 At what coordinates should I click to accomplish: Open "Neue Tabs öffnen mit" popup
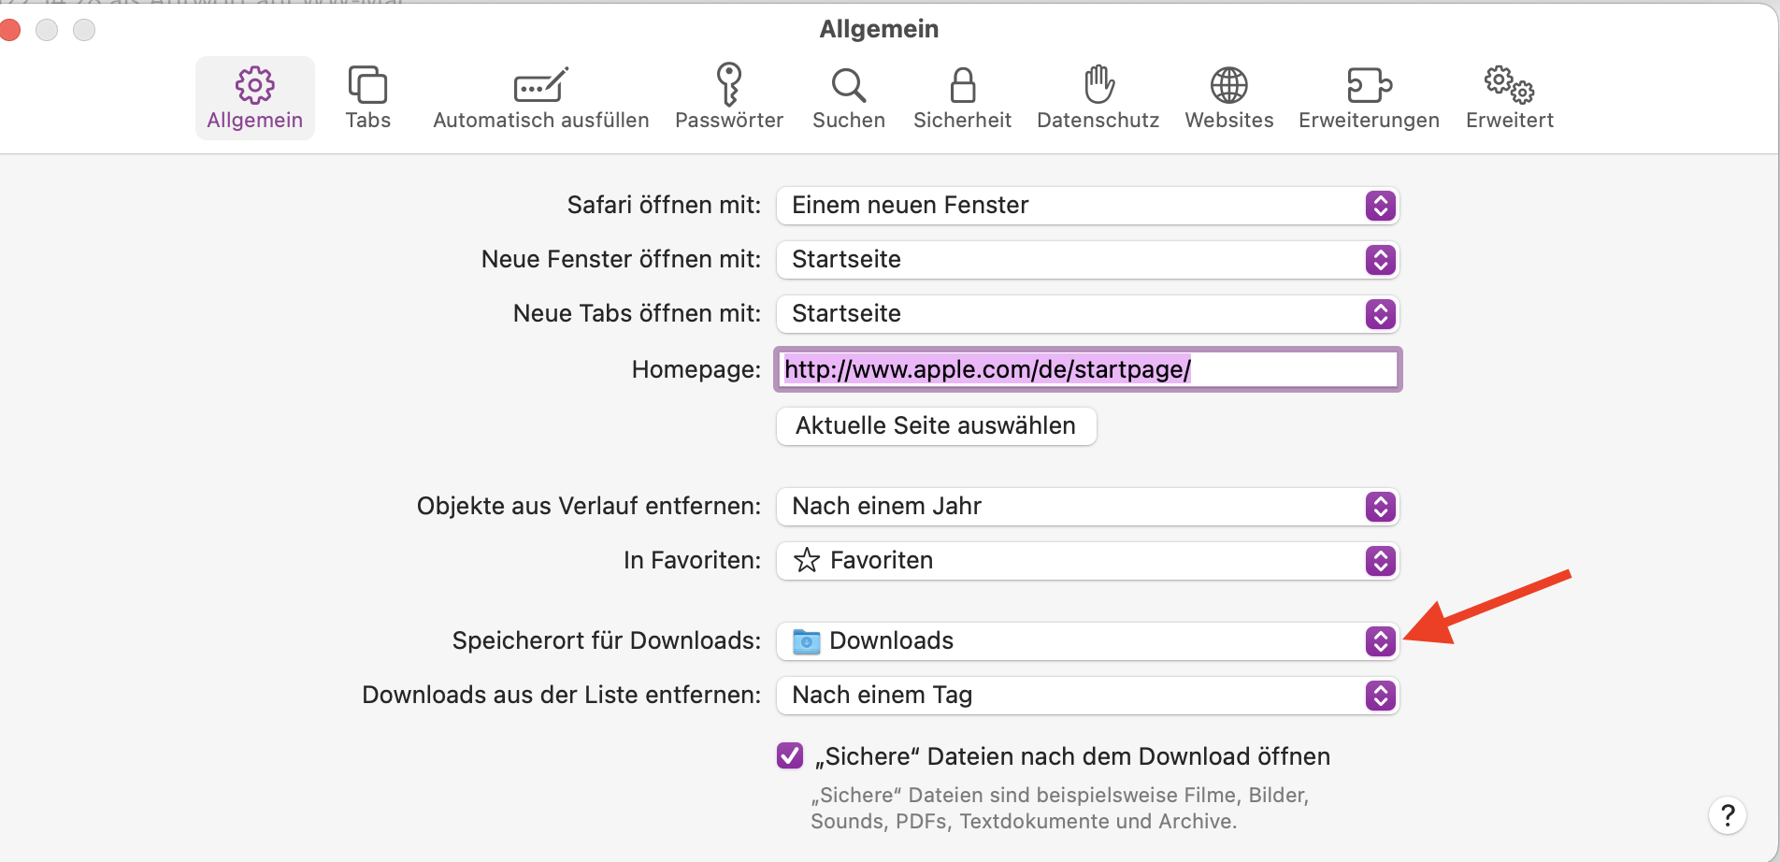tap(1087, 314)
